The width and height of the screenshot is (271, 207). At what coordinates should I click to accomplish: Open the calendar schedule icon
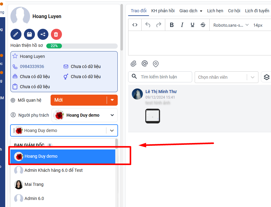tap(29, 34)
